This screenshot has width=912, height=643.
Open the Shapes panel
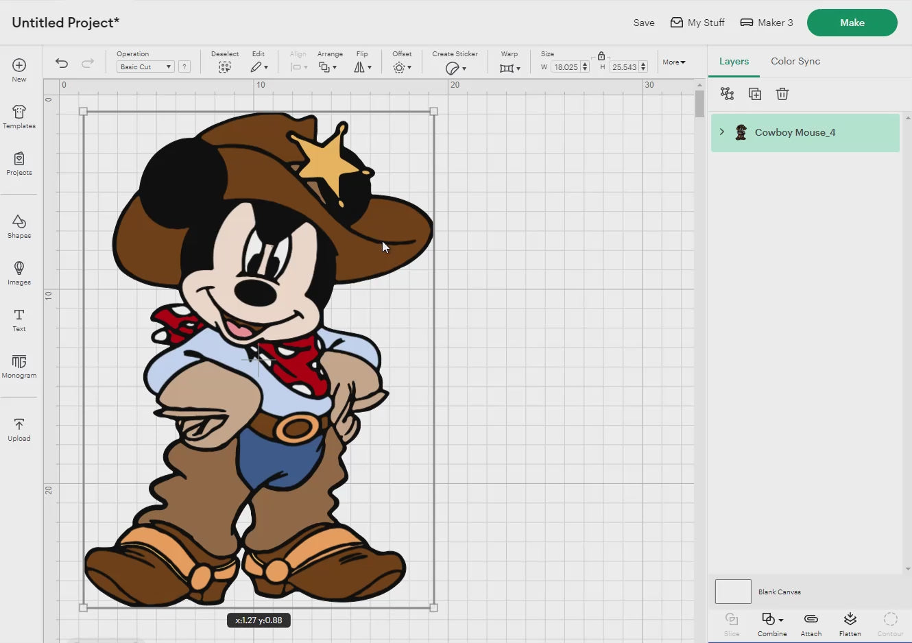click(x=19, y=226)
